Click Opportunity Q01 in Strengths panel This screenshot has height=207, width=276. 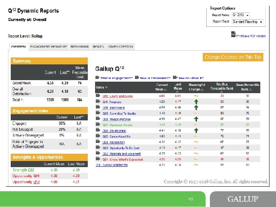26,176
